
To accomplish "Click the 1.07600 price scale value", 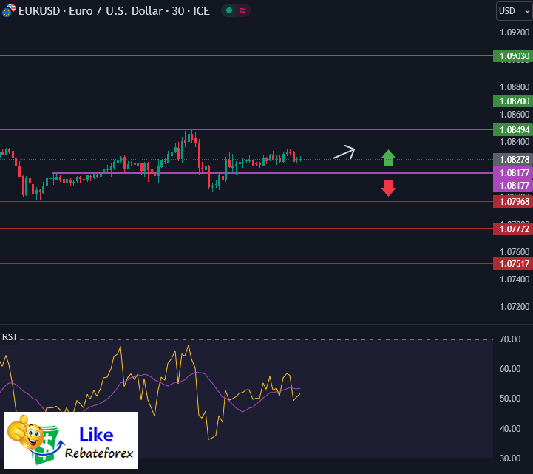I will pyautogui.click(x=515, y=252).
